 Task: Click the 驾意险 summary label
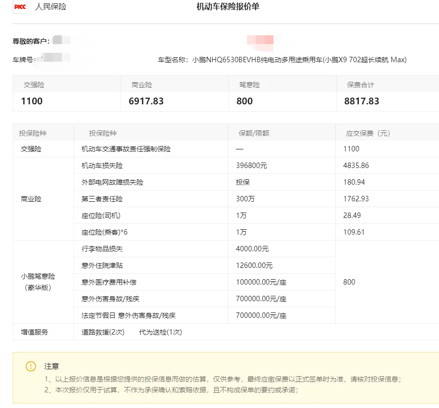click(249, 85)
